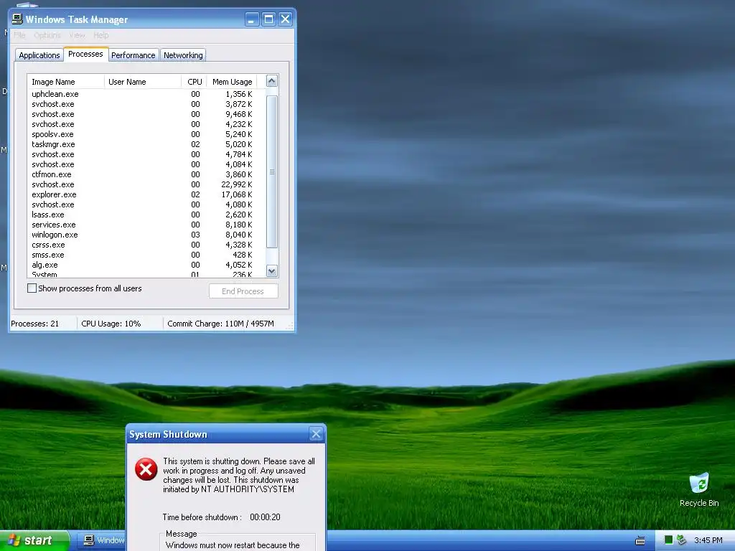Switch to the Applications tab
735x551 pixels.
click(39, 55)
